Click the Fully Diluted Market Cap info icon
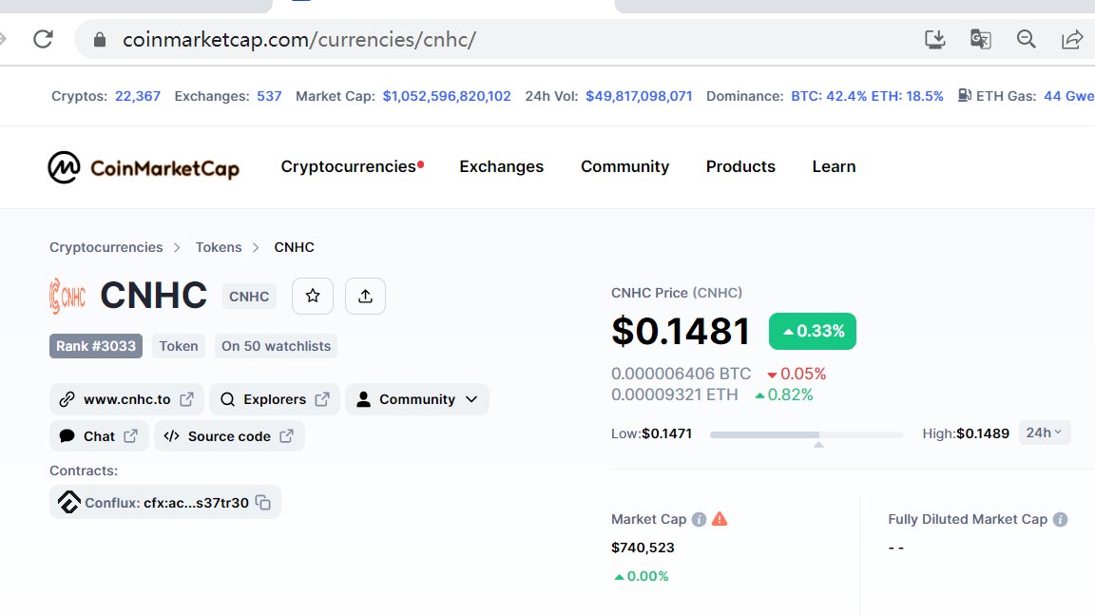 [1060, 519]
